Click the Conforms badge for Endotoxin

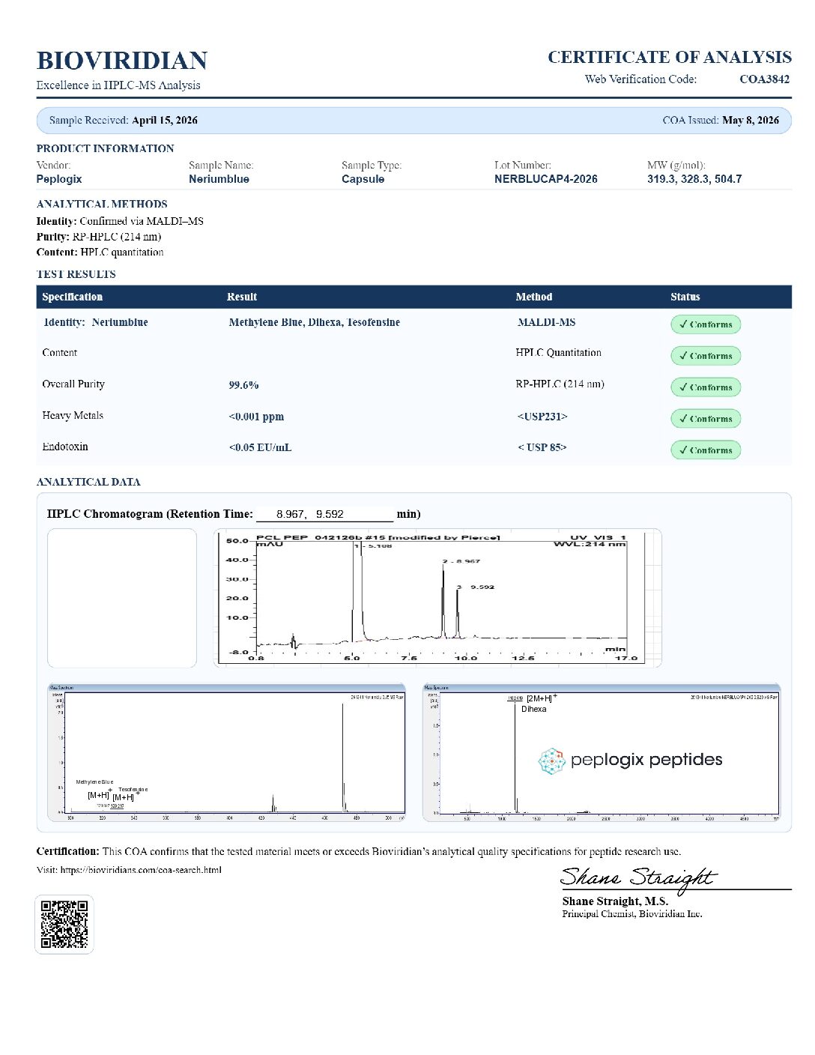706,450
